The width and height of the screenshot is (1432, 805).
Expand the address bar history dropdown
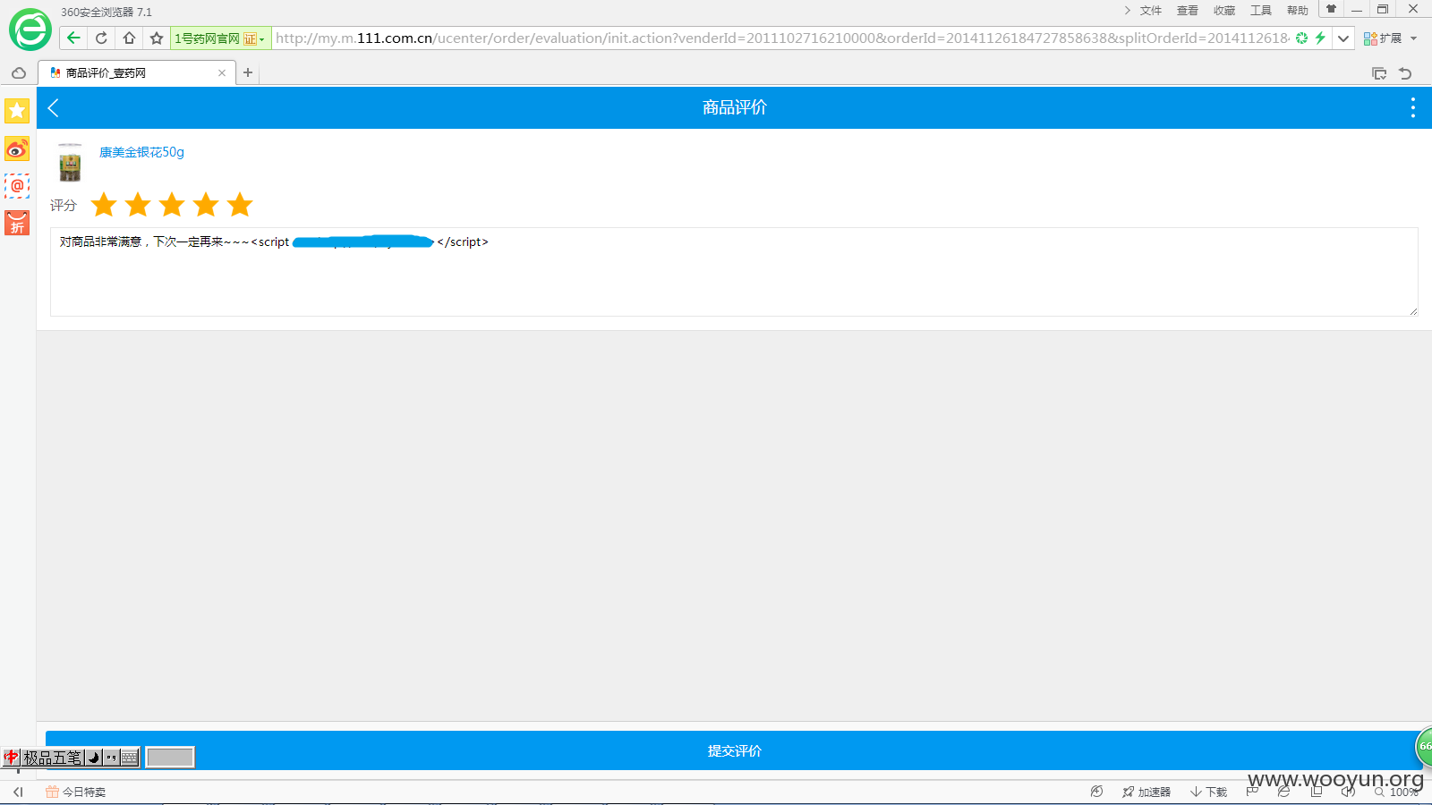[x=1343, y=38]
